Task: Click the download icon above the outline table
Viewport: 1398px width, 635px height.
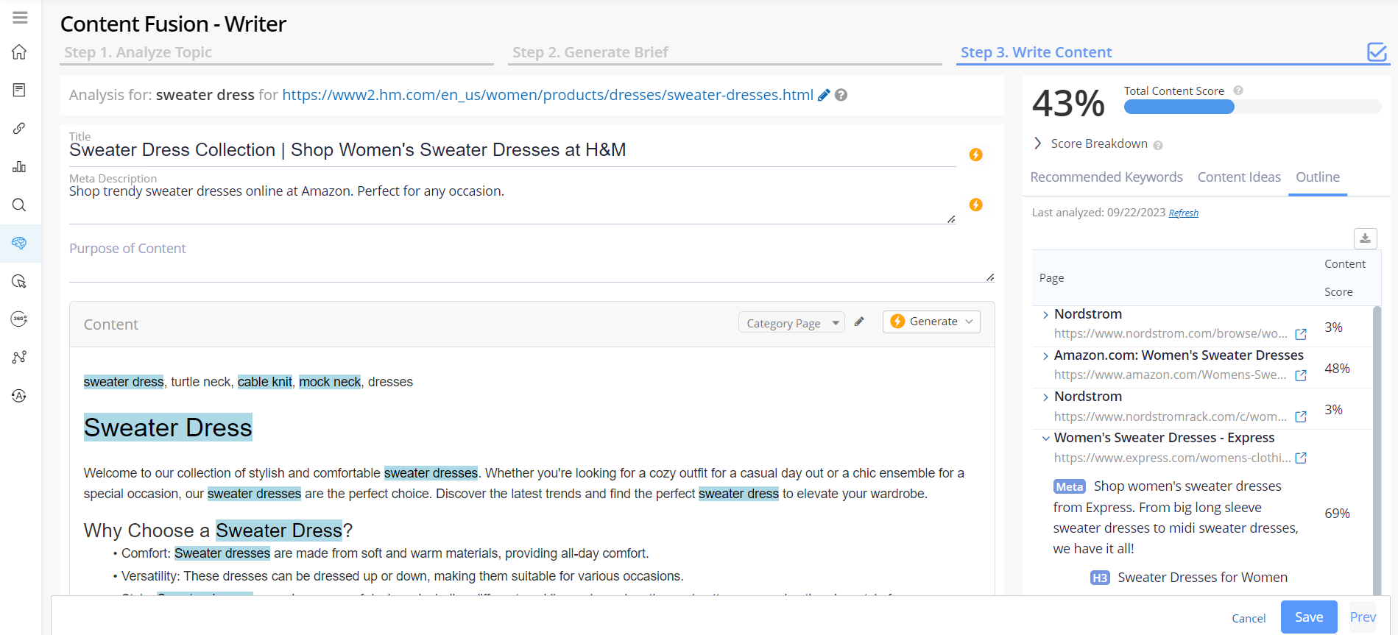Action: click(1365, 238)
